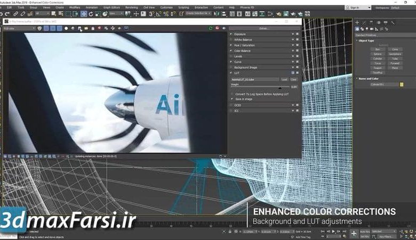416x240 pixels.
Task: Open the Rendering menu
Action: [132, 7]
